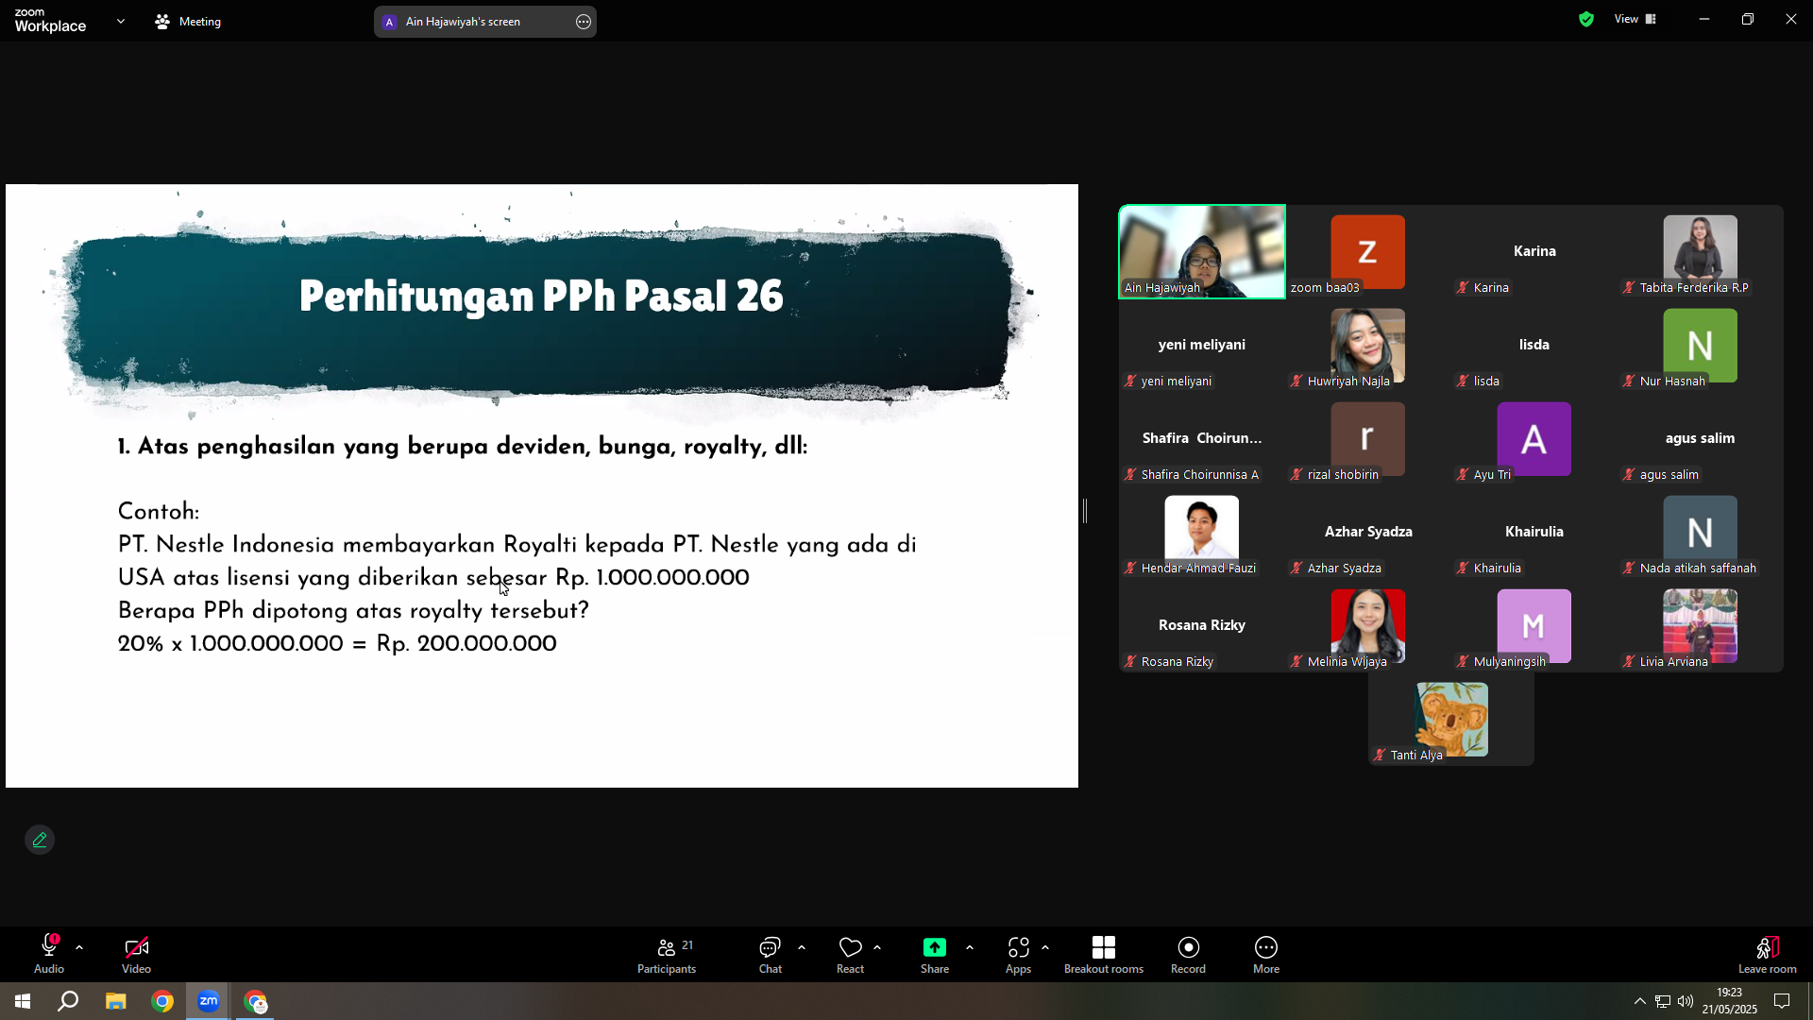The height and width of the screenshot is (1020, 1813).
Task: Toggle the Video camera on
Action: coord(136,955)
